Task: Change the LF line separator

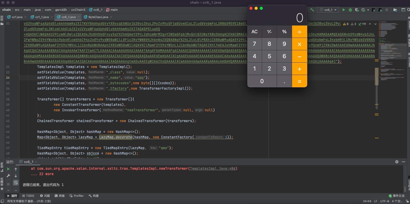Action: (x=376, y=201)
